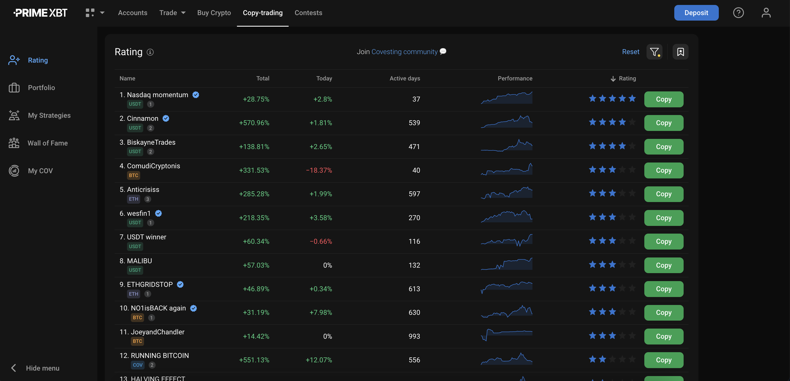Click NO1isBACK again verified badge
This screenshot has height=381, width=790.
(x=194, y=308)
